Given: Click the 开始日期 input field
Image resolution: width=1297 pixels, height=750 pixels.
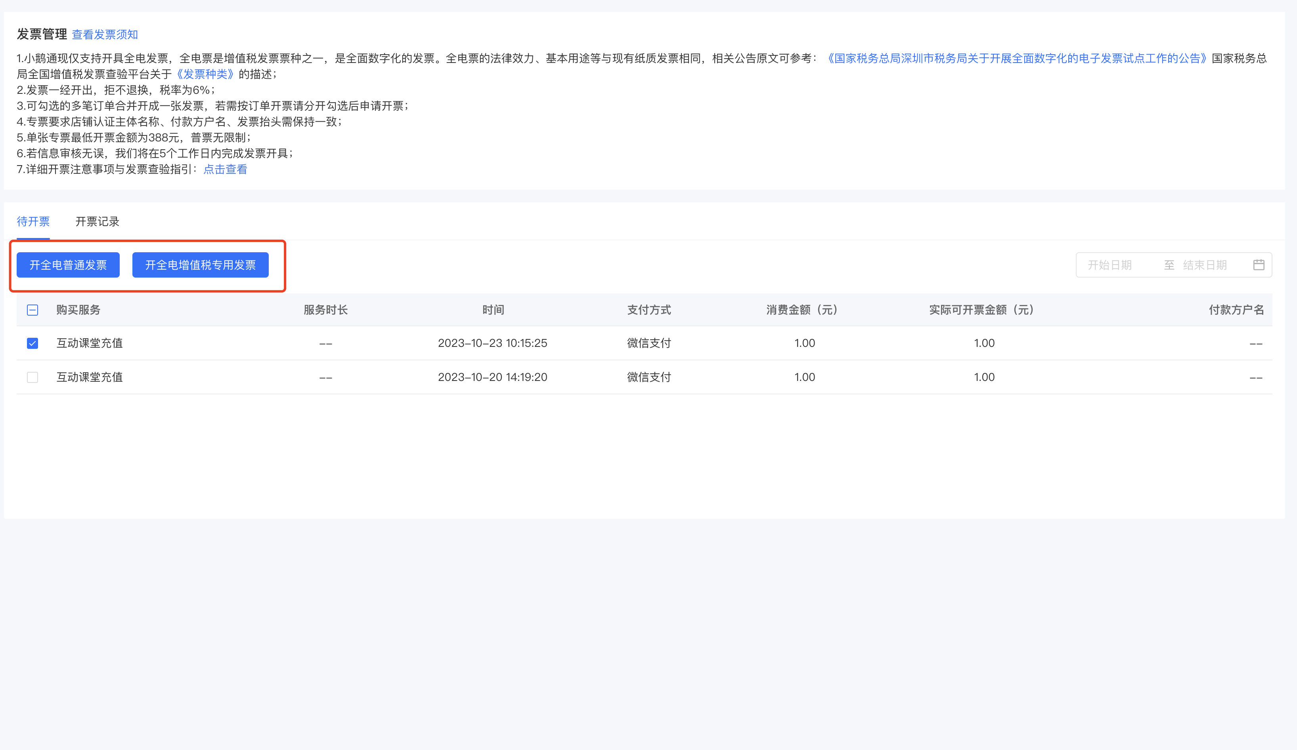Looking at the screenshot, I should click(x=1110, y=265).
